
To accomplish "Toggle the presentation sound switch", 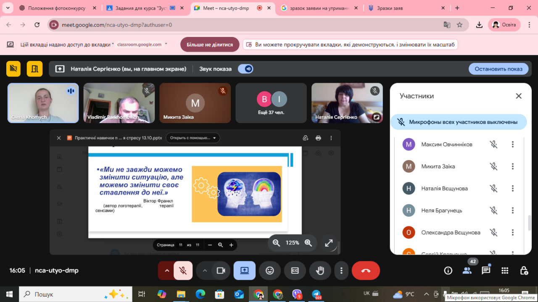I will [x=245, y=69].
